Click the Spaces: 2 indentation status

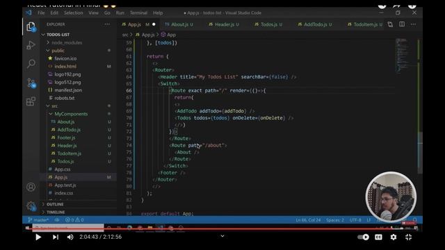click(335, 220)
